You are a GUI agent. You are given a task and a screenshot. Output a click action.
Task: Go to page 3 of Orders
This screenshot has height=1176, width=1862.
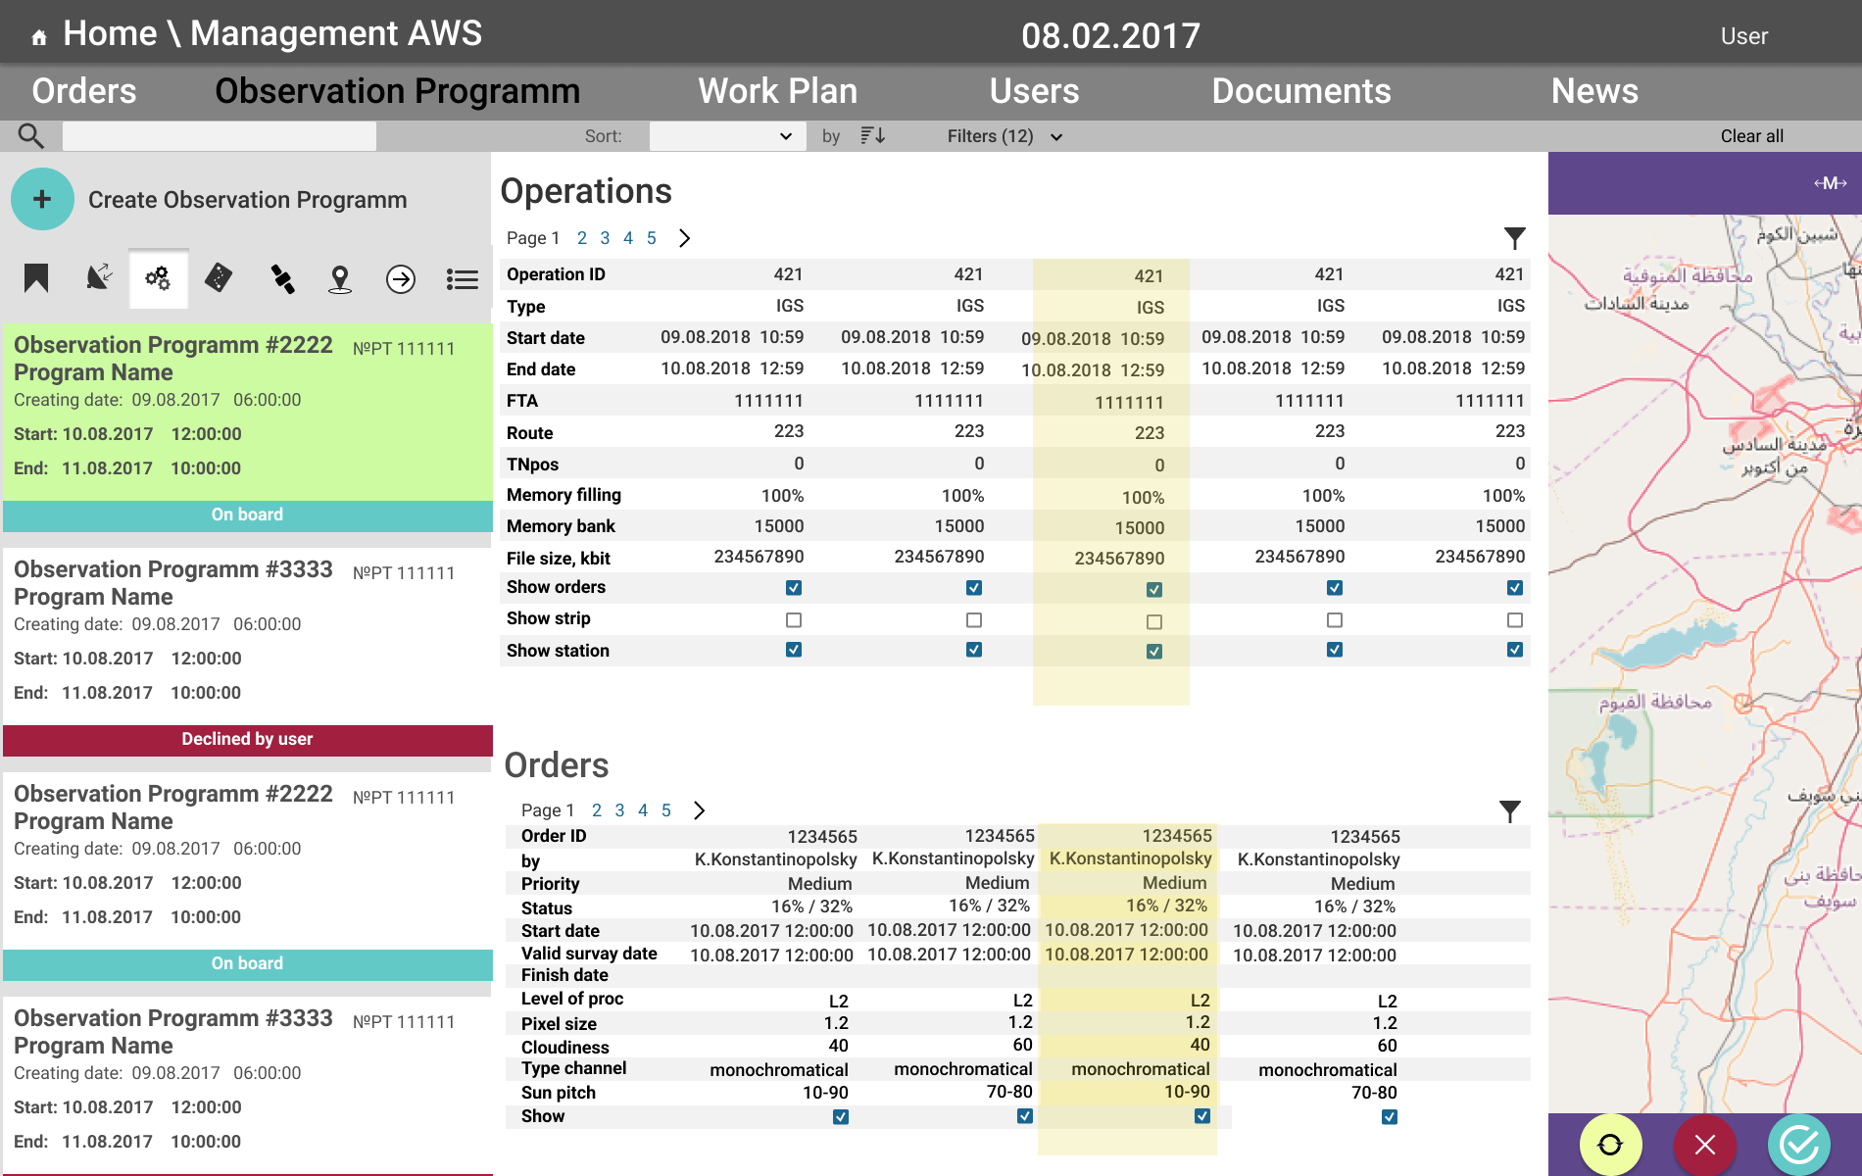(620, 810)
